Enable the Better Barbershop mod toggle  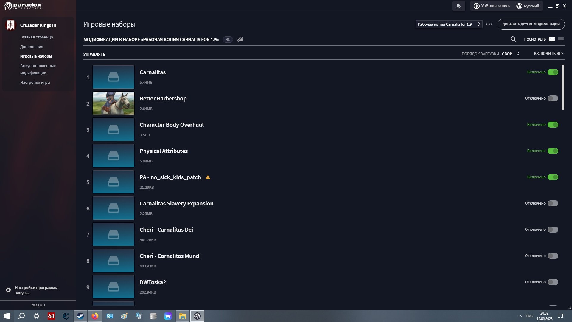pos(553,98)
